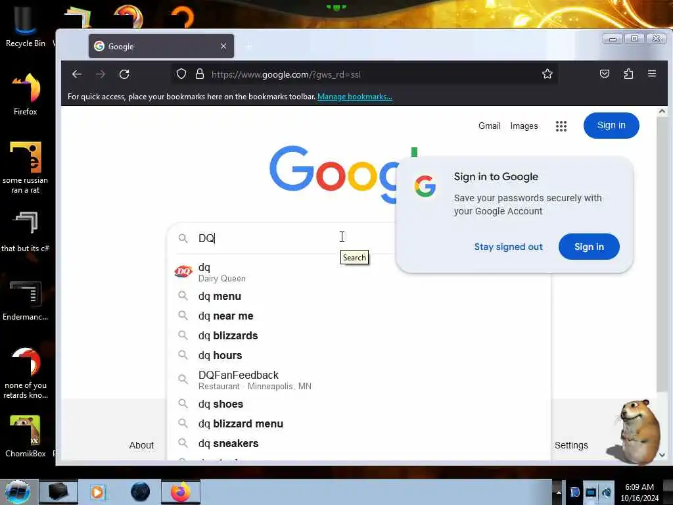Select suggestion dq menu

point(358,297)
